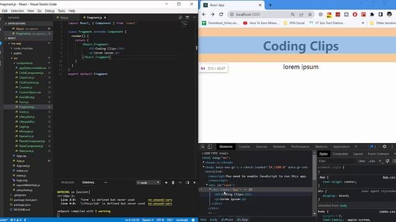Click the browser back arrow
Screen dimensions: 396x222
coord(204,14)
